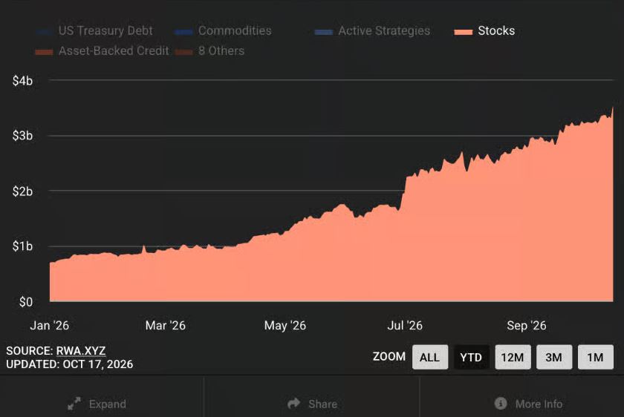
Task: Select the YTD zoom range
Action: [x=471, y=357]
